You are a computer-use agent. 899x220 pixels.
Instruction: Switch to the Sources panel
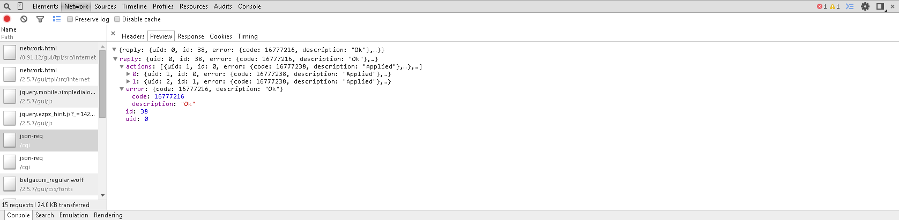click(x=105, y=6)
